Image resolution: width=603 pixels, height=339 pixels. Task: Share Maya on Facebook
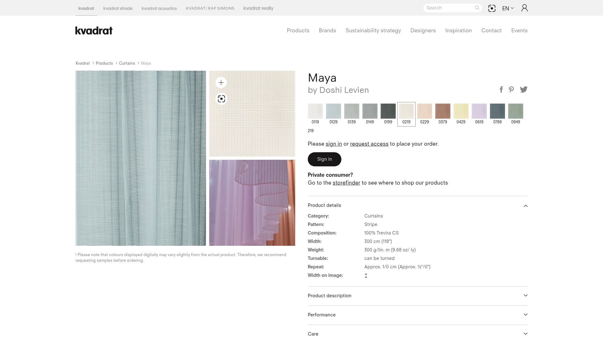501,90
